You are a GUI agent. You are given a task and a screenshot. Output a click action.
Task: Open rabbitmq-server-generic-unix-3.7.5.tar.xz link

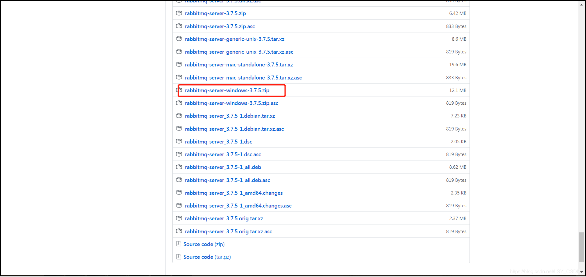click(x=235, y=39)
